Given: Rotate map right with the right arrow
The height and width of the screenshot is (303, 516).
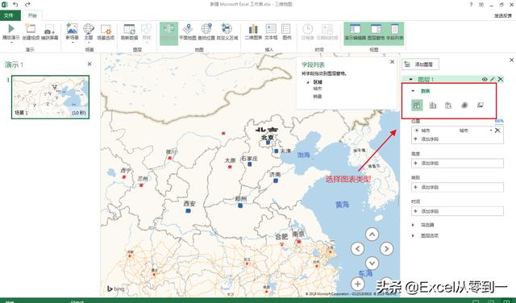Looking at the screenshot, I should tap(387, 249).
